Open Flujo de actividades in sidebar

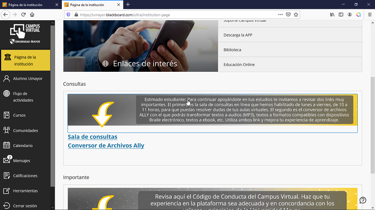click(23, 97)
